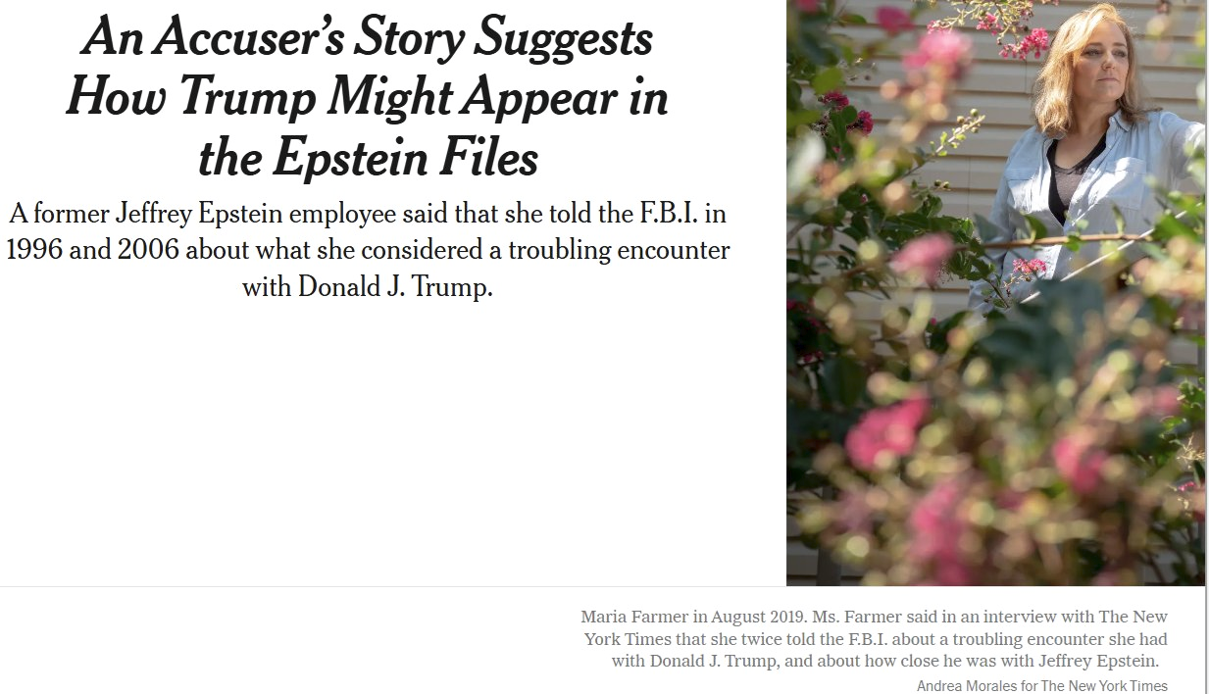Click the summary line starting "A former Jeffrey Epstein"
1209x694 pixels.
coord(368,212)
